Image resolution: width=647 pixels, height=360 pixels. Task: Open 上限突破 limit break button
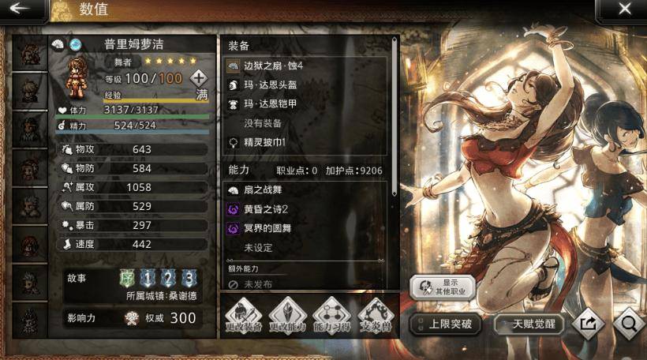[x=446, y=324]
